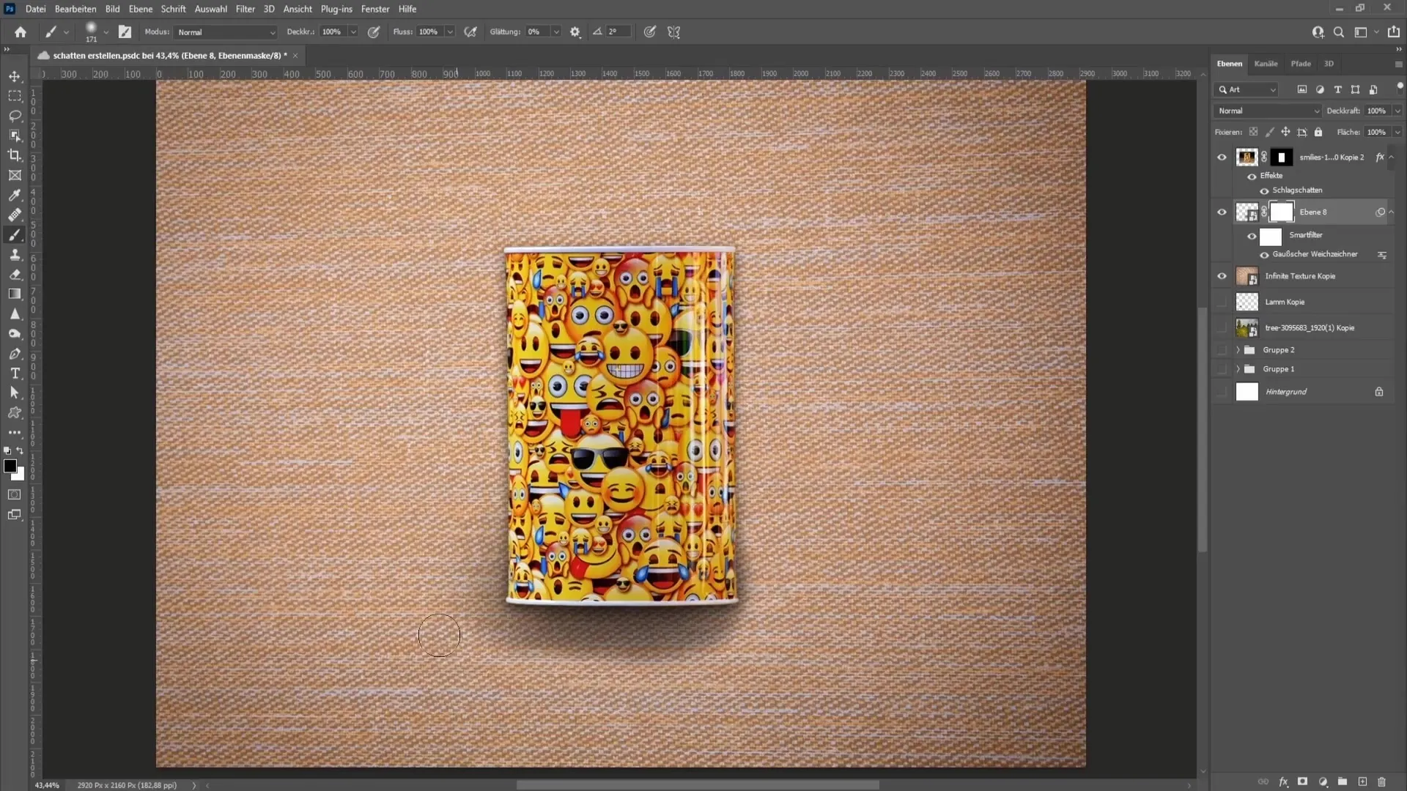Select the Brush tool in toolbar
The height and width of the screenshot is (791, 1407).
pos(15,234)
